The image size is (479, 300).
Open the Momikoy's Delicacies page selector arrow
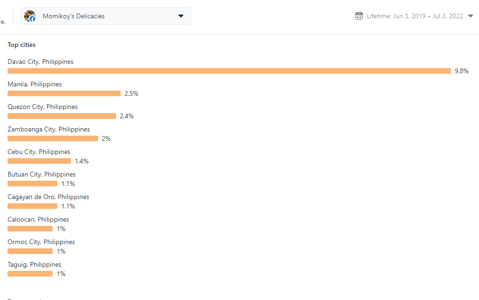coord(181,16)
